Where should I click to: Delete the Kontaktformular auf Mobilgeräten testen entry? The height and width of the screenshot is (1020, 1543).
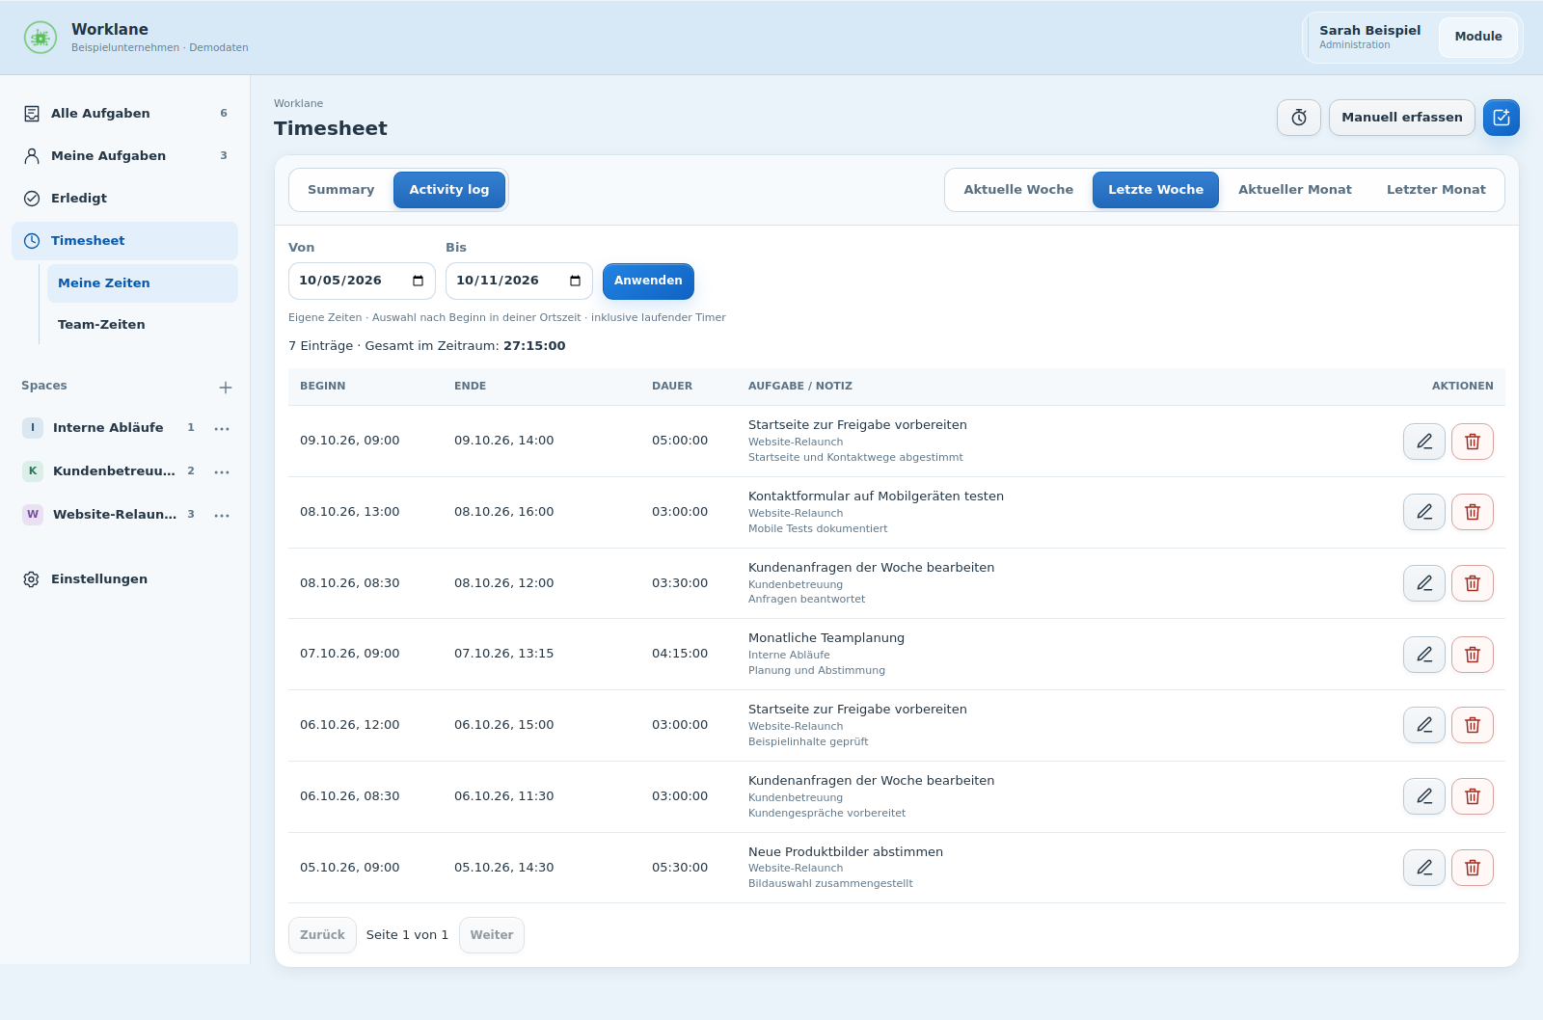[1473, 512]
